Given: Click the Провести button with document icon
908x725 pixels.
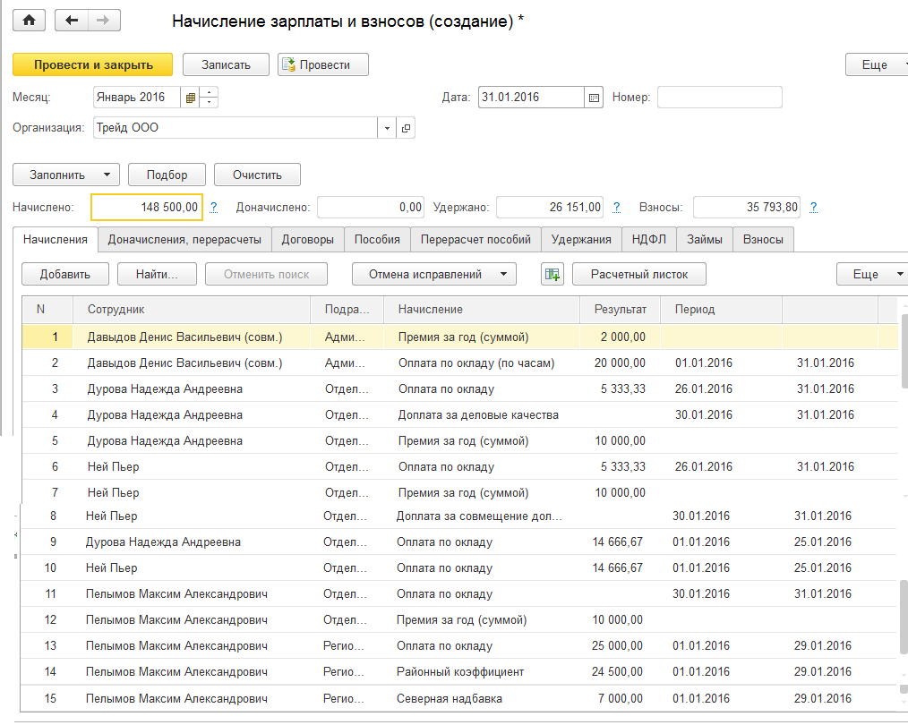Looking at the screenshot, I should click(323, 64).
